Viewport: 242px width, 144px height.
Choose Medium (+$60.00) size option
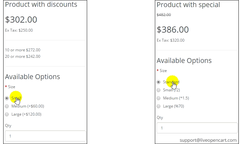click(x=7, y=106)
